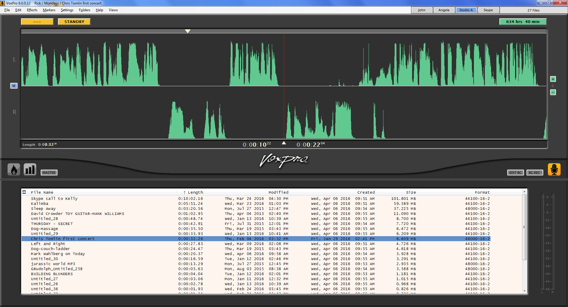Toggle the BG REC button
The image size is (568, 307).
534,173
